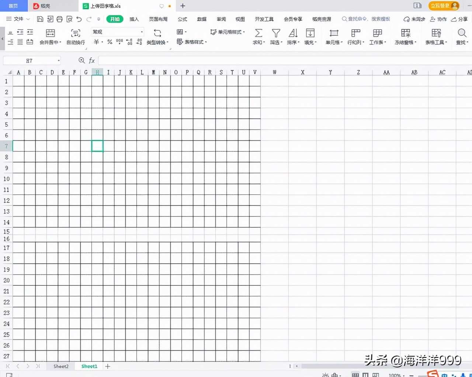472x377 pixels.
Task: Open Print Preview from quick access toolbar
Action: [x=69, y=19]
